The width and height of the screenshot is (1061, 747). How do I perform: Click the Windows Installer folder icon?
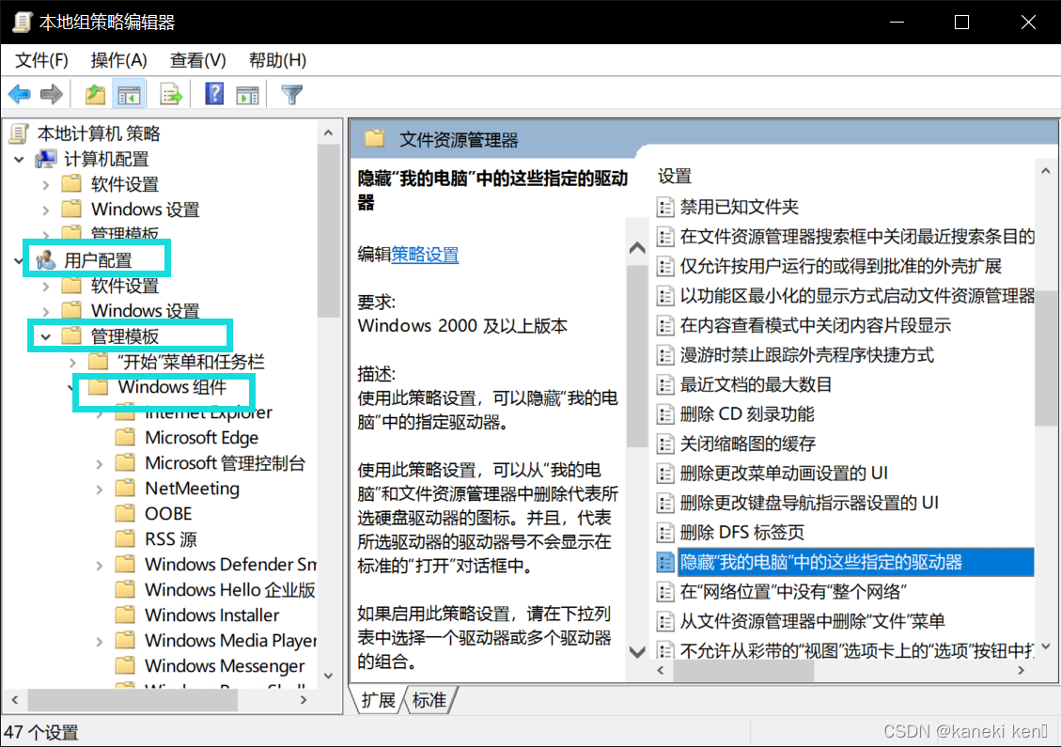tap(125, 615)
